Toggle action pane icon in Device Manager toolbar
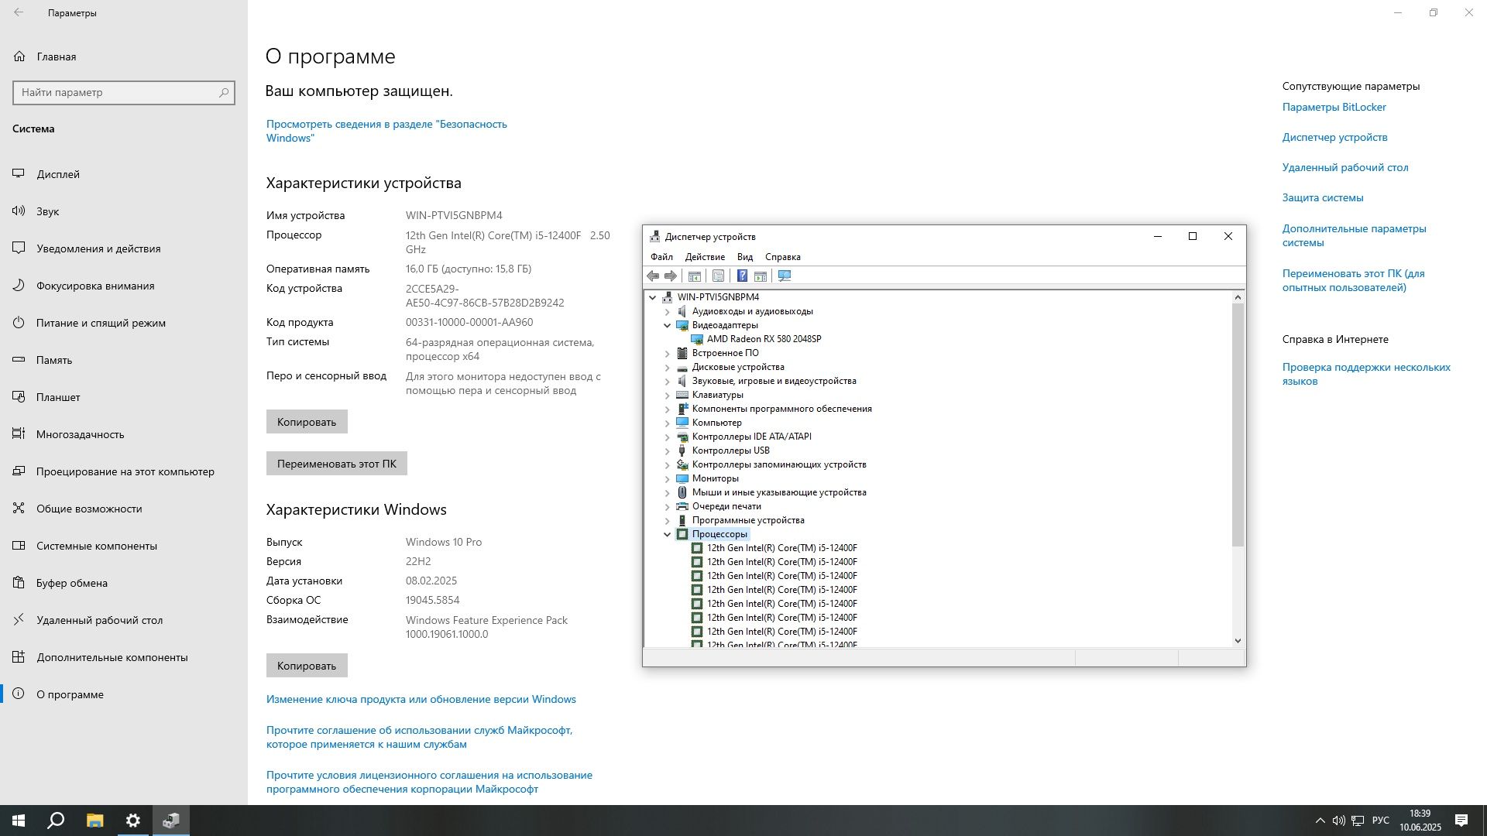The height and width of the screenshot is (836, 1487). click(x=761, y=276)
